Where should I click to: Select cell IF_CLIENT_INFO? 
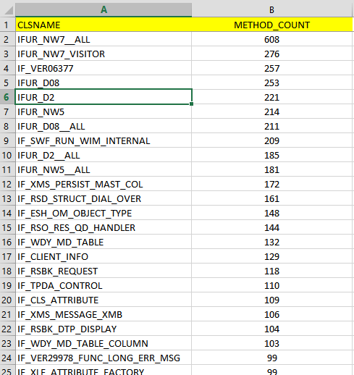pos(104,256)
